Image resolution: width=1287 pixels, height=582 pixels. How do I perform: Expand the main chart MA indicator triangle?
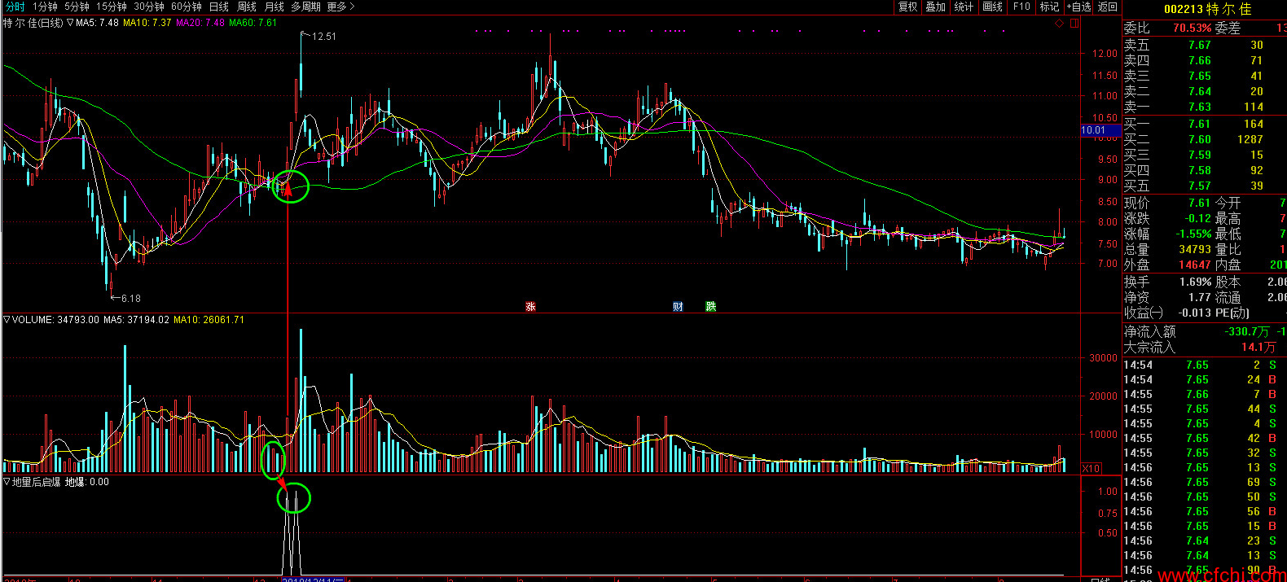tap(70, 23)
